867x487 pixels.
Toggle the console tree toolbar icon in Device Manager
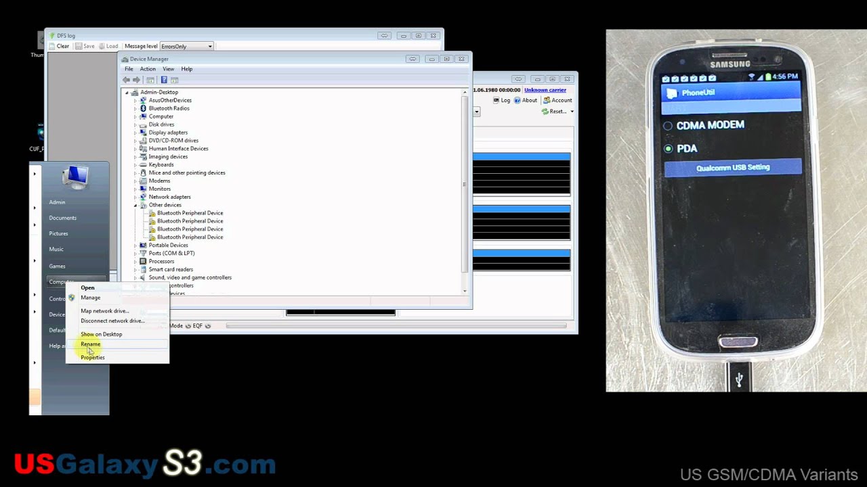pos(150,80)
